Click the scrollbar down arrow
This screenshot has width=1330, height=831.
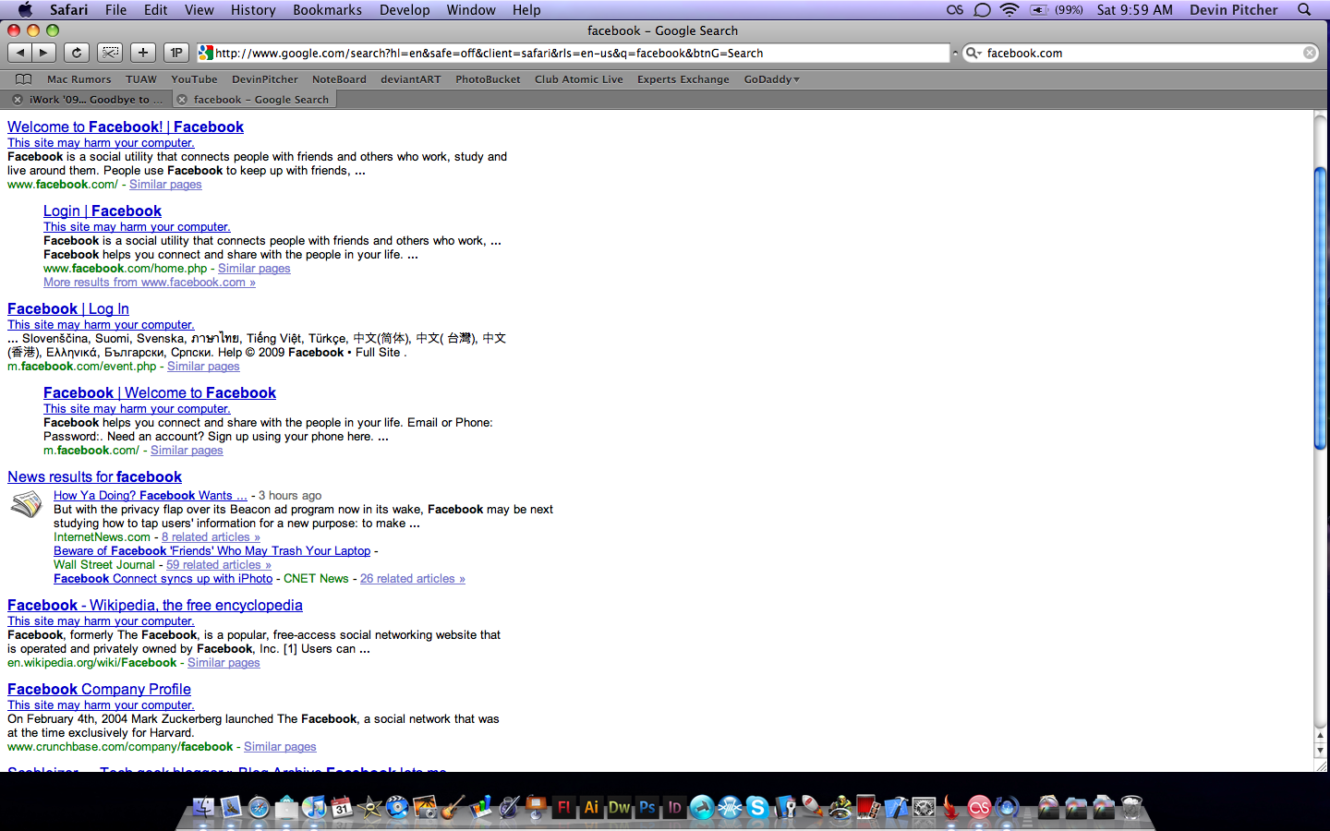click(x=1321, y=750)
